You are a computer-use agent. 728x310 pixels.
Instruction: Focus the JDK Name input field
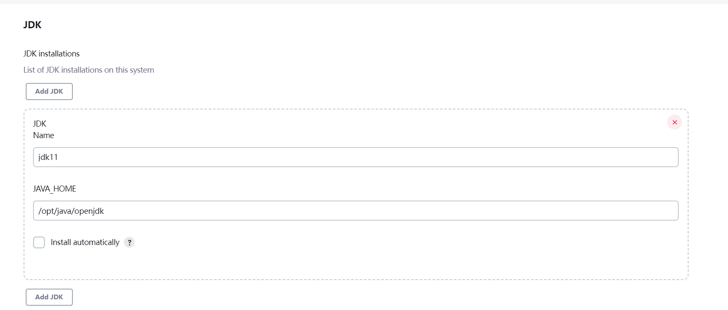[356, 157]
